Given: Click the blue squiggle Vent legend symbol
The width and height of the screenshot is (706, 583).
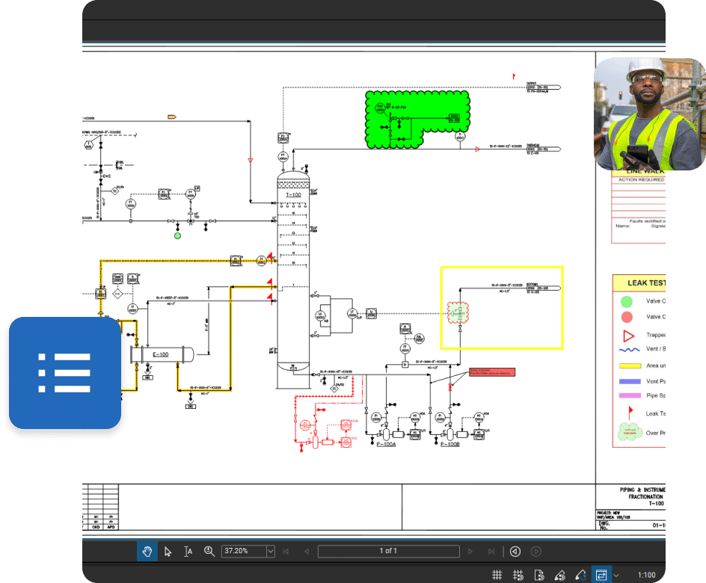Looking at the screenshot, I should (x=630, y=350).
